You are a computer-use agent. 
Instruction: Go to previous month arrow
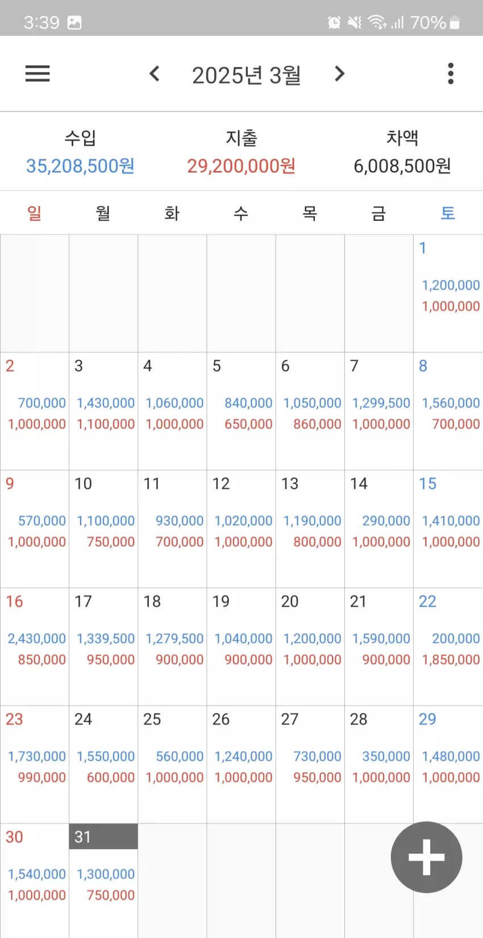[154, 73]
